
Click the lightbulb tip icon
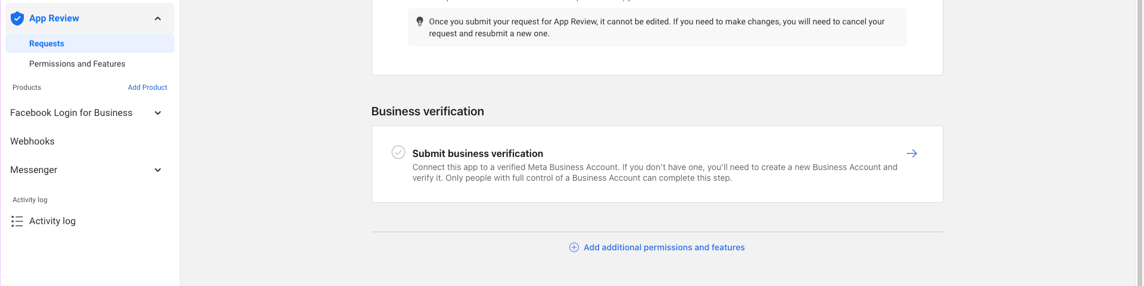[x=420, y=21]
